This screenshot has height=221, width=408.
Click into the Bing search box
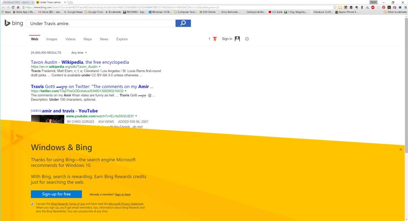100,23
